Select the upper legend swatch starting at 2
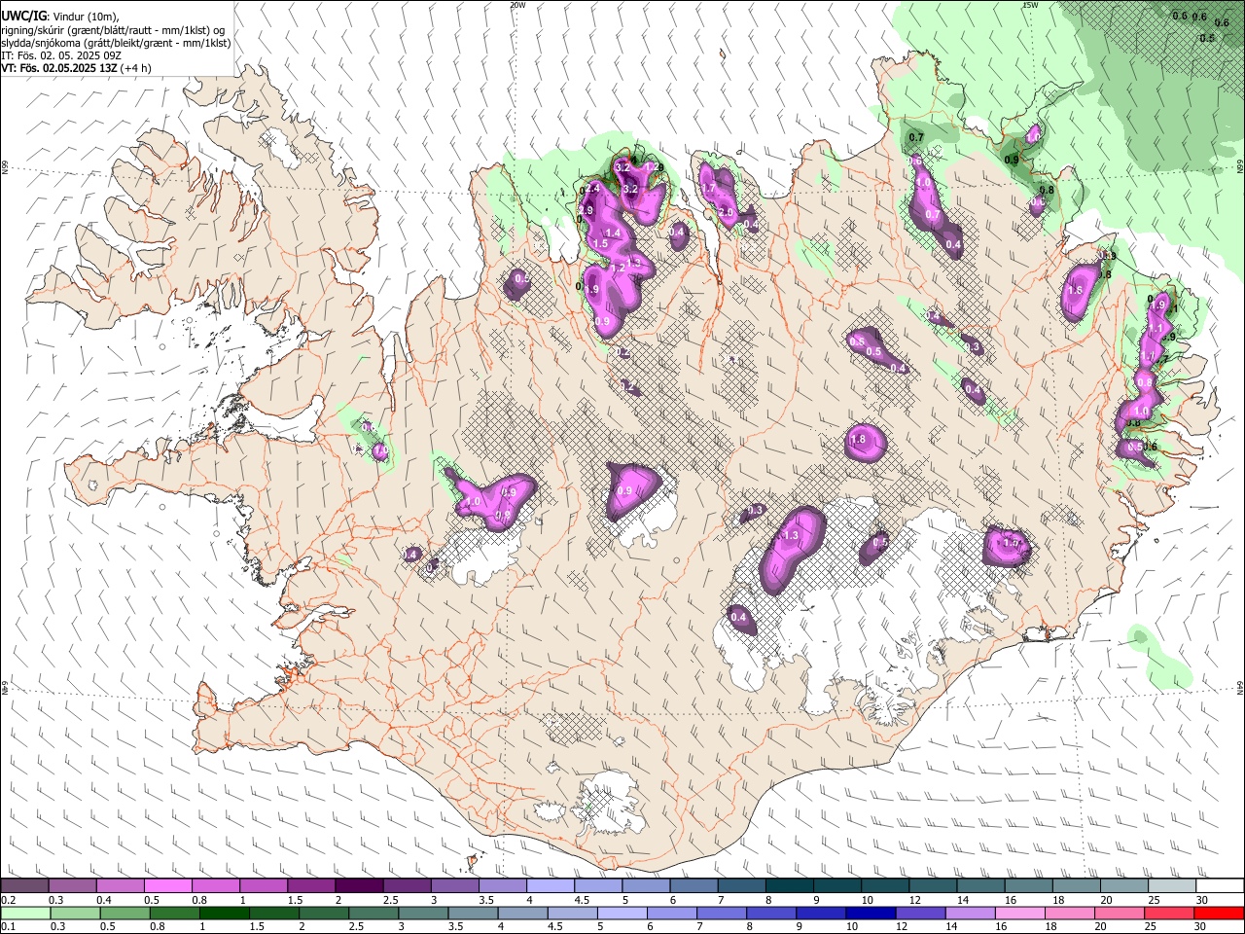This screenshot has width=1245, height=934. (359, 886)
